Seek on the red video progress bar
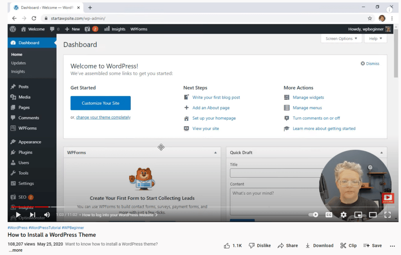Screen dimensions: 401x255 click(x=30, y=207)
